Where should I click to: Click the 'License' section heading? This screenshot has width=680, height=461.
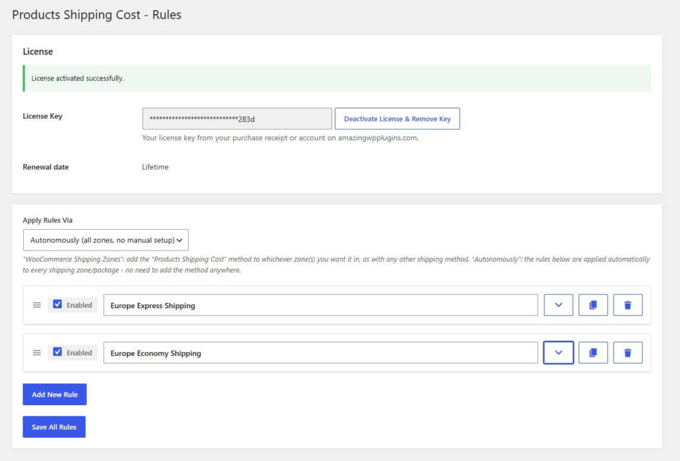tap(38, 51)
